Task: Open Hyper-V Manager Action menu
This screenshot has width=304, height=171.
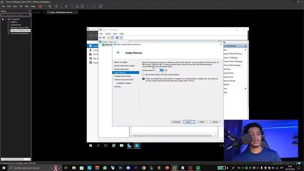Action: pos(108,34)
